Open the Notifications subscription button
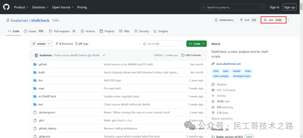The image size is (303, 138). point(224,20)
